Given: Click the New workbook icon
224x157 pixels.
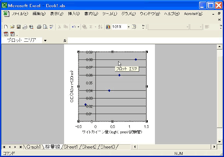Looking at the screenshot, I should tap(6, 27).
